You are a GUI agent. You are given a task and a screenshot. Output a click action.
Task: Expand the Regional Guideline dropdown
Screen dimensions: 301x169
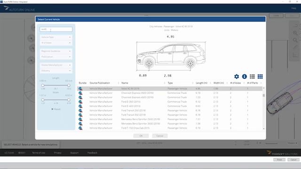[56, 51]
